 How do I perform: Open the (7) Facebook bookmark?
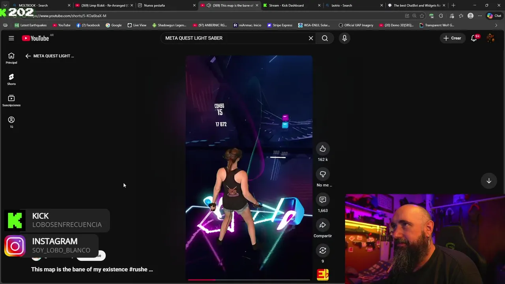[x=88, y=25]
